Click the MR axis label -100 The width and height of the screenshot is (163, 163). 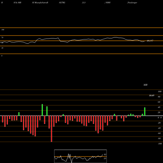(160, 144)
